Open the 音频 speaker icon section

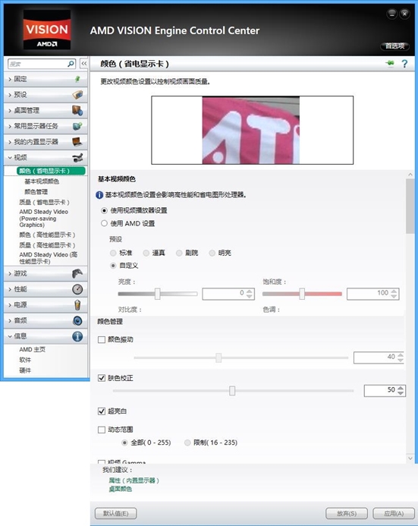click(x=77, y=321)
